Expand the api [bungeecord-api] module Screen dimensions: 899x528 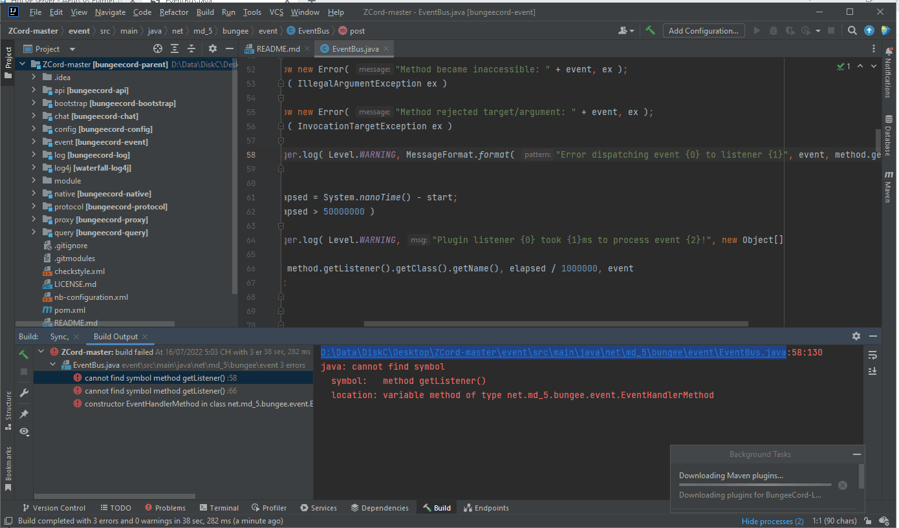point(34,90)
